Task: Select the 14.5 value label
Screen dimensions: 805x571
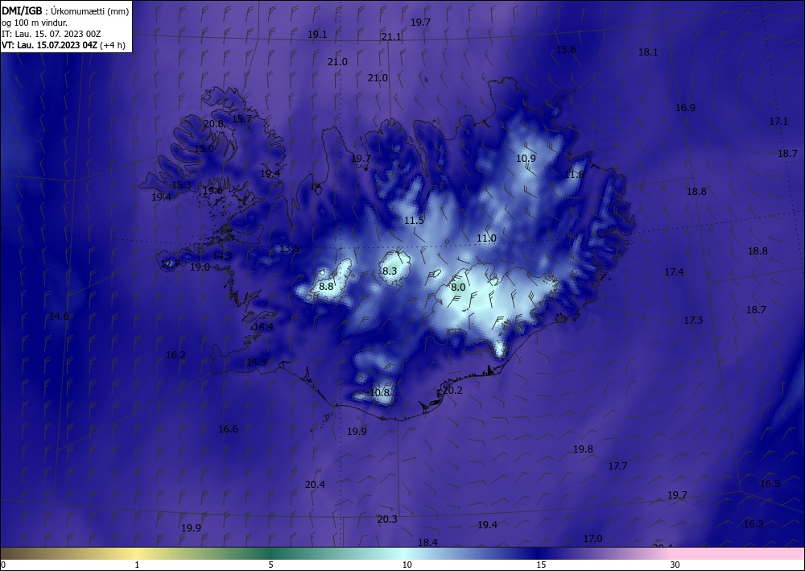Action: 256,362
